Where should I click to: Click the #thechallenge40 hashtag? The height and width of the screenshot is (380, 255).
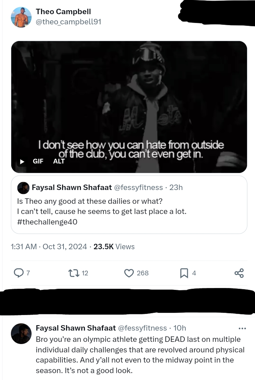pos(47,222)
